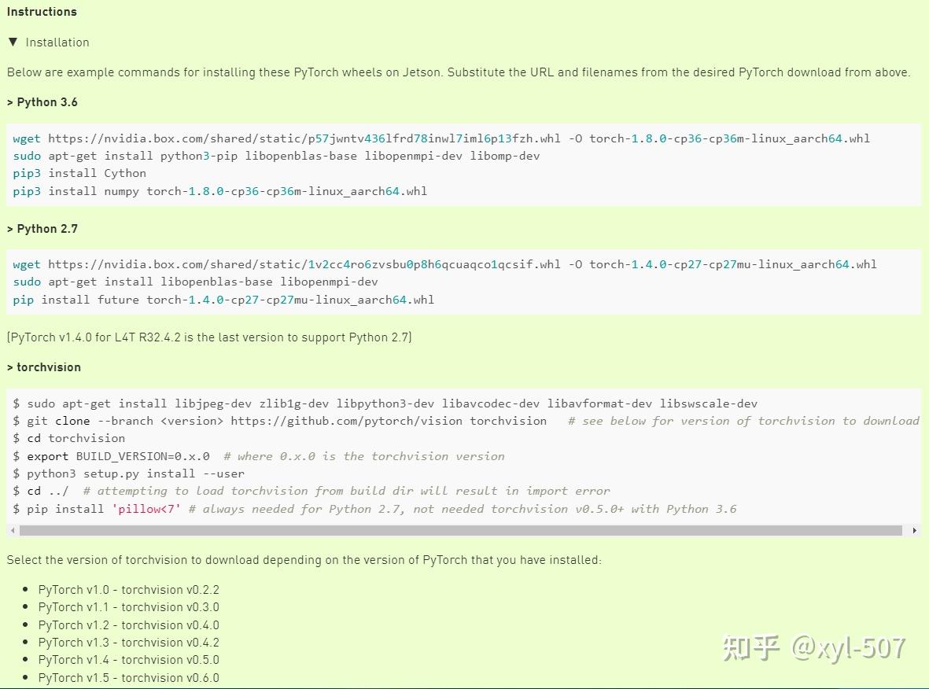
Task: Click the horizontal scrollbar thumb under the torchvision code
Action: [460, 530]
